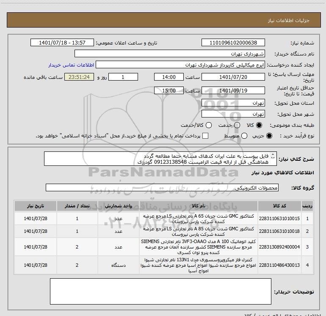Click the phase control 13JN1 product name

click(198, 265)
